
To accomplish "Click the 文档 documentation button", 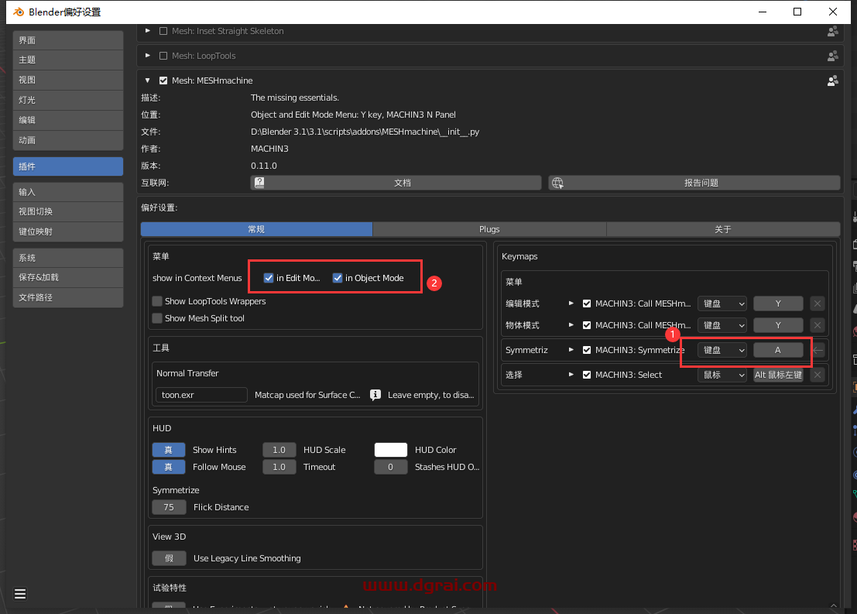I will 403,182.
